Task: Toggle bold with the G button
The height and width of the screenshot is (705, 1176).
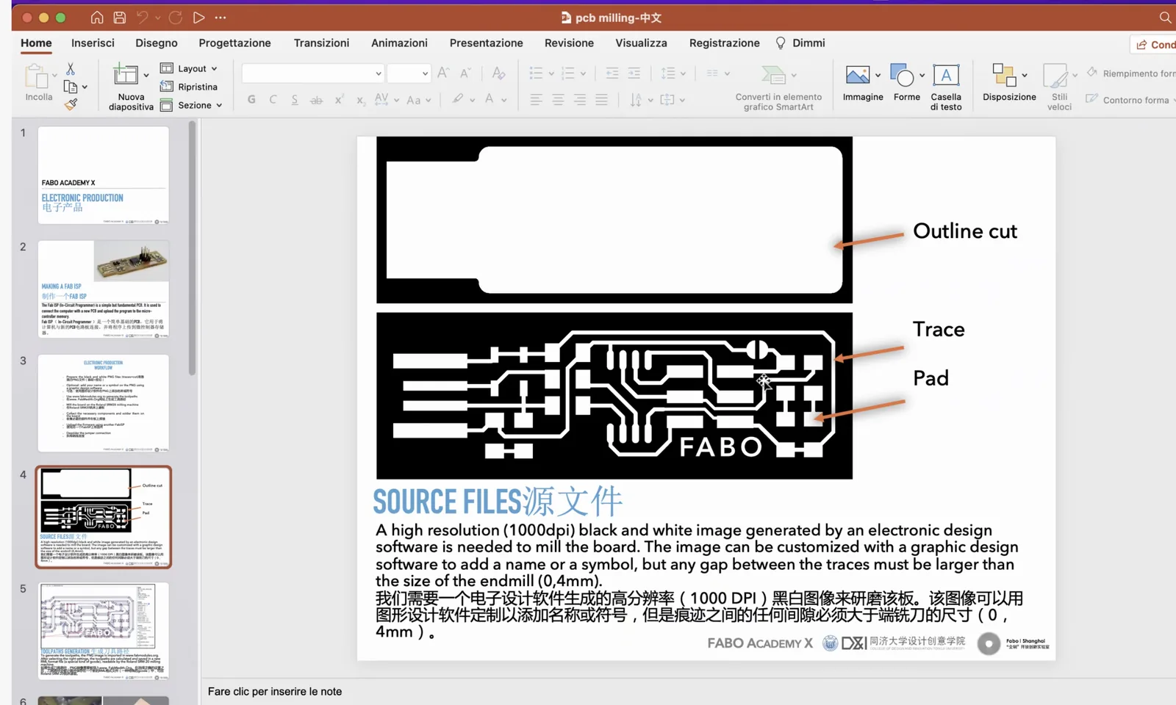Action: click(x=251, y=99)
